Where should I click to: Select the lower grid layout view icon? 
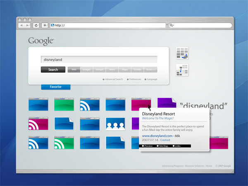tap(182, 70)
